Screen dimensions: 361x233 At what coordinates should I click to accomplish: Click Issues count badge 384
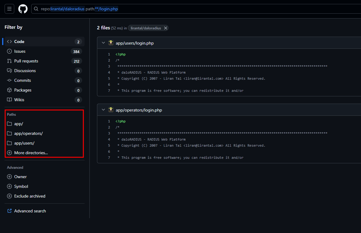click(76, 52)
